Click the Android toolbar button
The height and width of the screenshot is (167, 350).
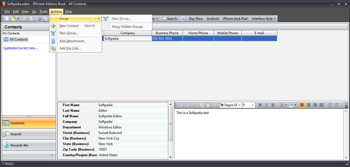[213, 19]
